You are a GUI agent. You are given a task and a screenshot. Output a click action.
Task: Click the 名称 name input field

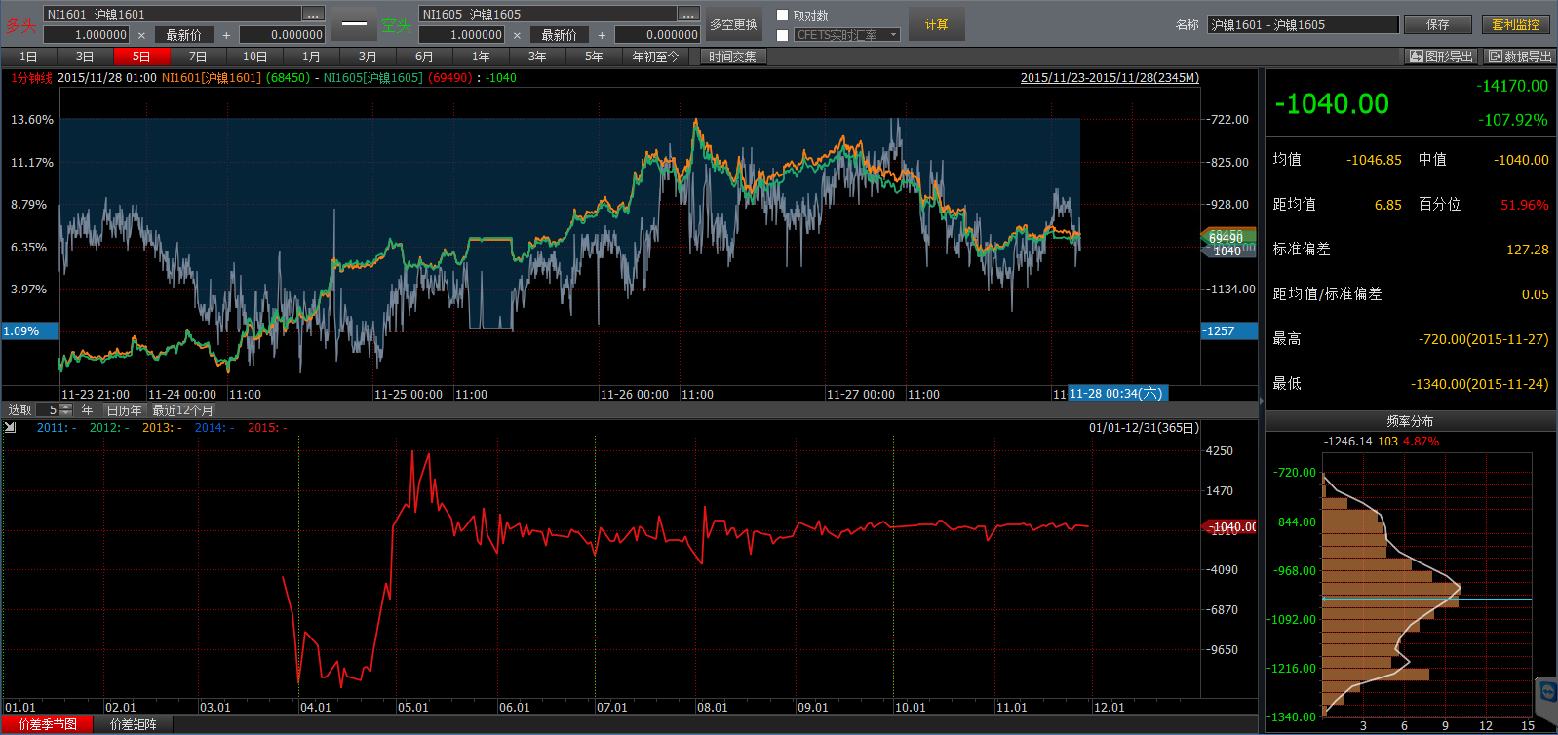(1303, 24)
